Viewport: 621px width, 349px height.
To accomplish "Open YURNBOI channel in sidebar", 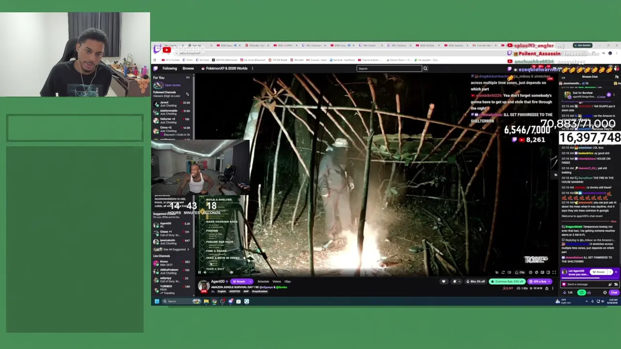I will click(x=172, y=289).
